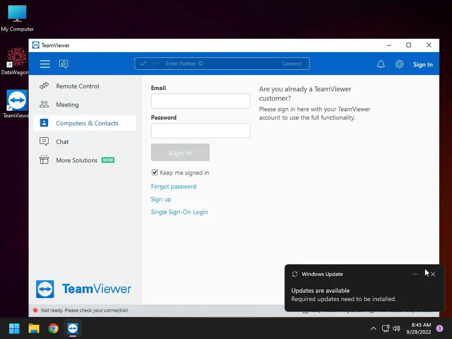Focus the Email input field
Viewport: 452px width, 339px height.
click(200, 101)
